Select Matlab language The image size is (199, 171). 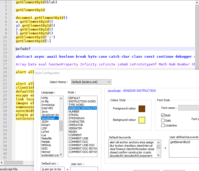(50, 142)
